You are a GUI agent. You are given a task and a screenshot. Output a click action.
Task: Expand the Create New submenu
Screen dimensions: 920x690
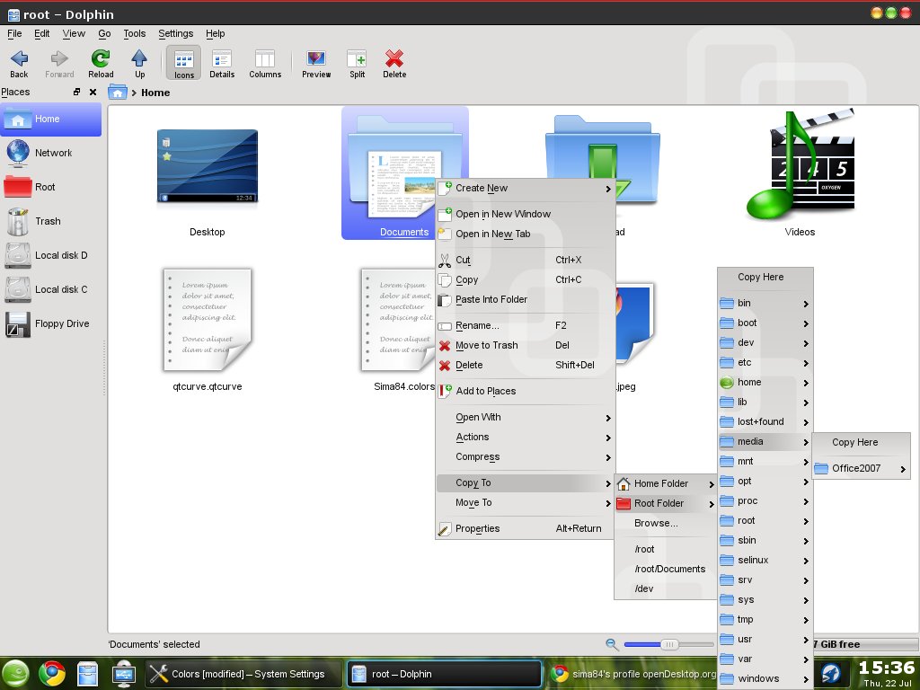pyautogui.click(x=525, y=189)
